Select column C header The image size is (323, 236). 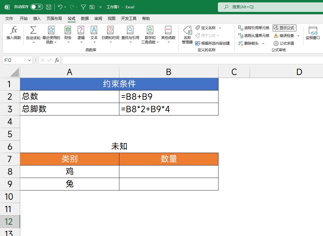tap(234, 72)
